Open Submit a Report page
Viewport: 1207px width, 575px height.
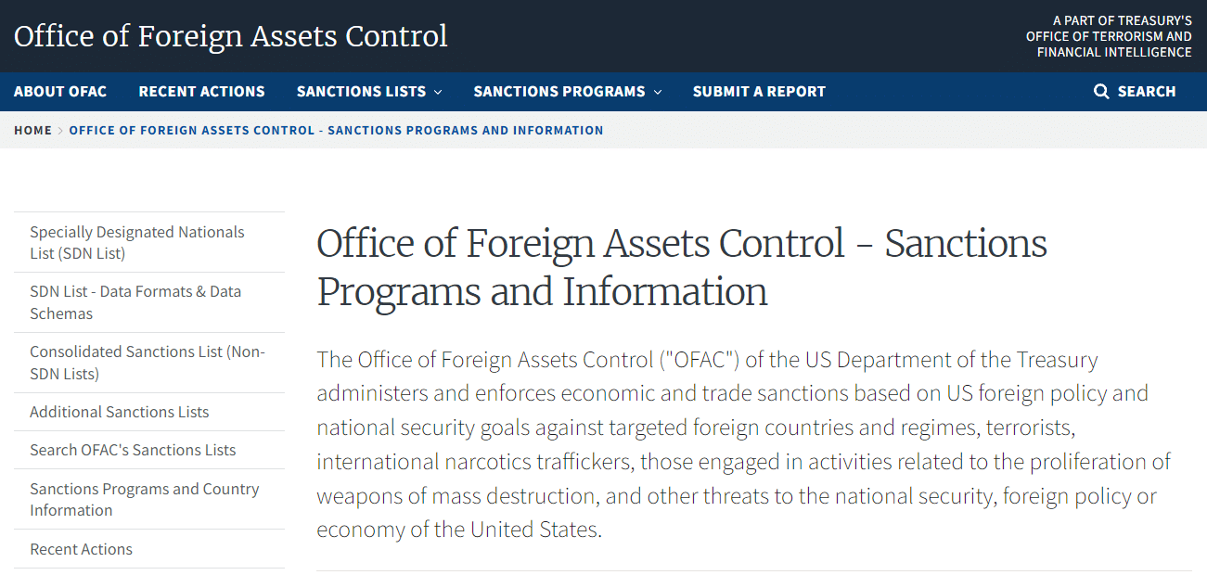tap(759, 92)
